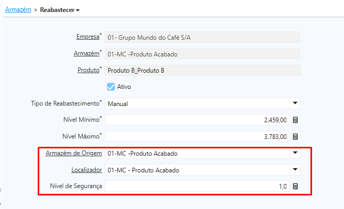Click the Empresa read-only field

click(x=203, y=37)
